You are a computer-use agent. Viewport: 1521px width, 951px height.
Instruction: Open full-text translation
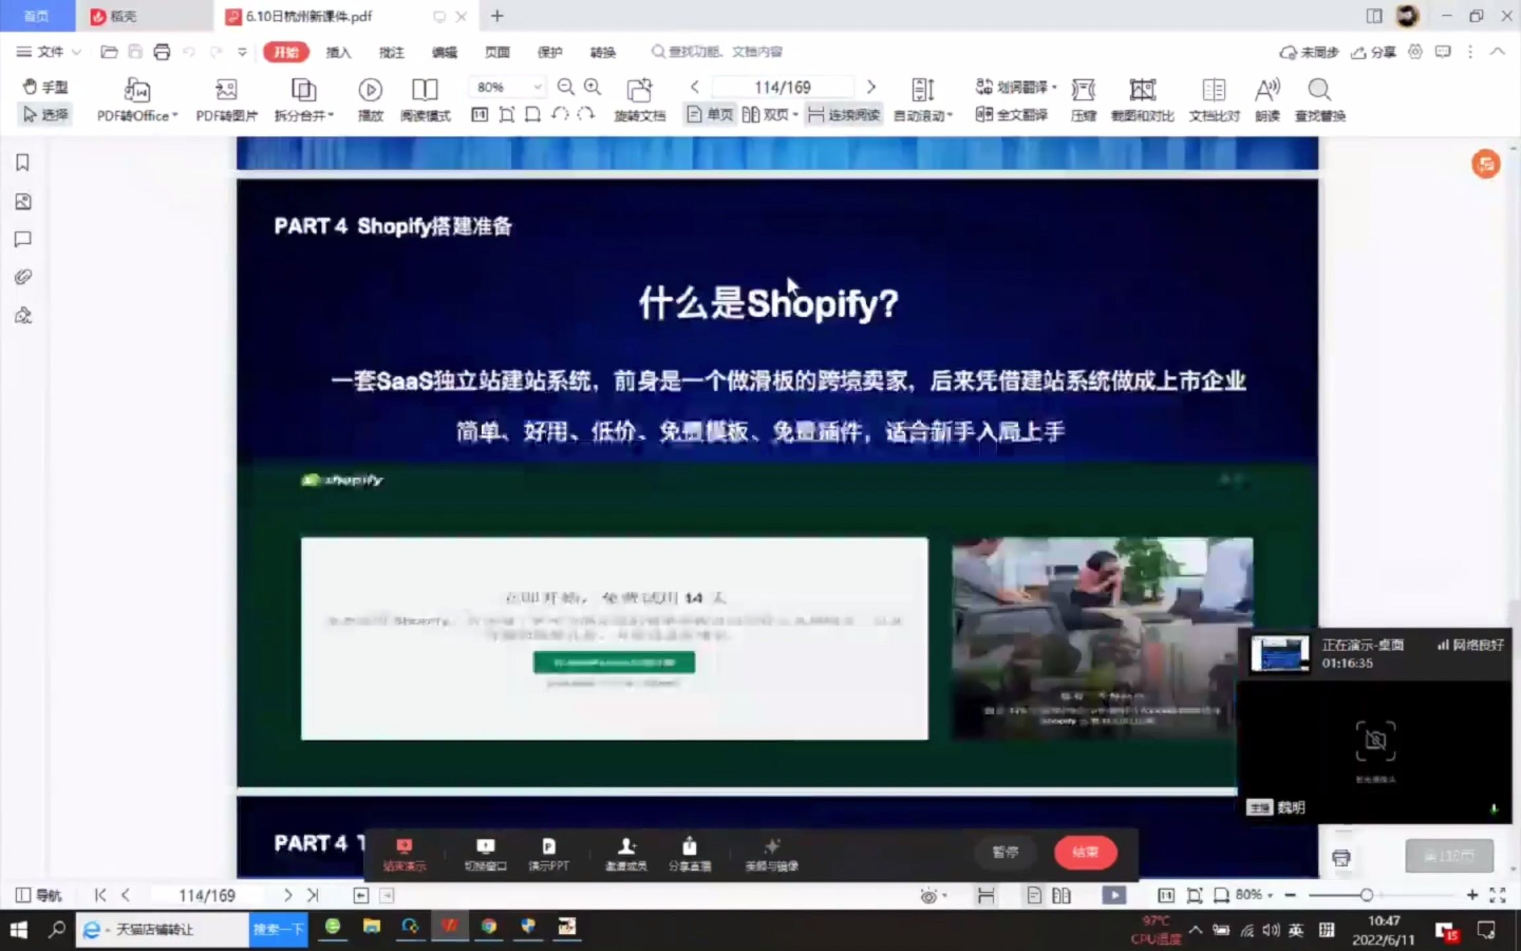coord(1011,115)
